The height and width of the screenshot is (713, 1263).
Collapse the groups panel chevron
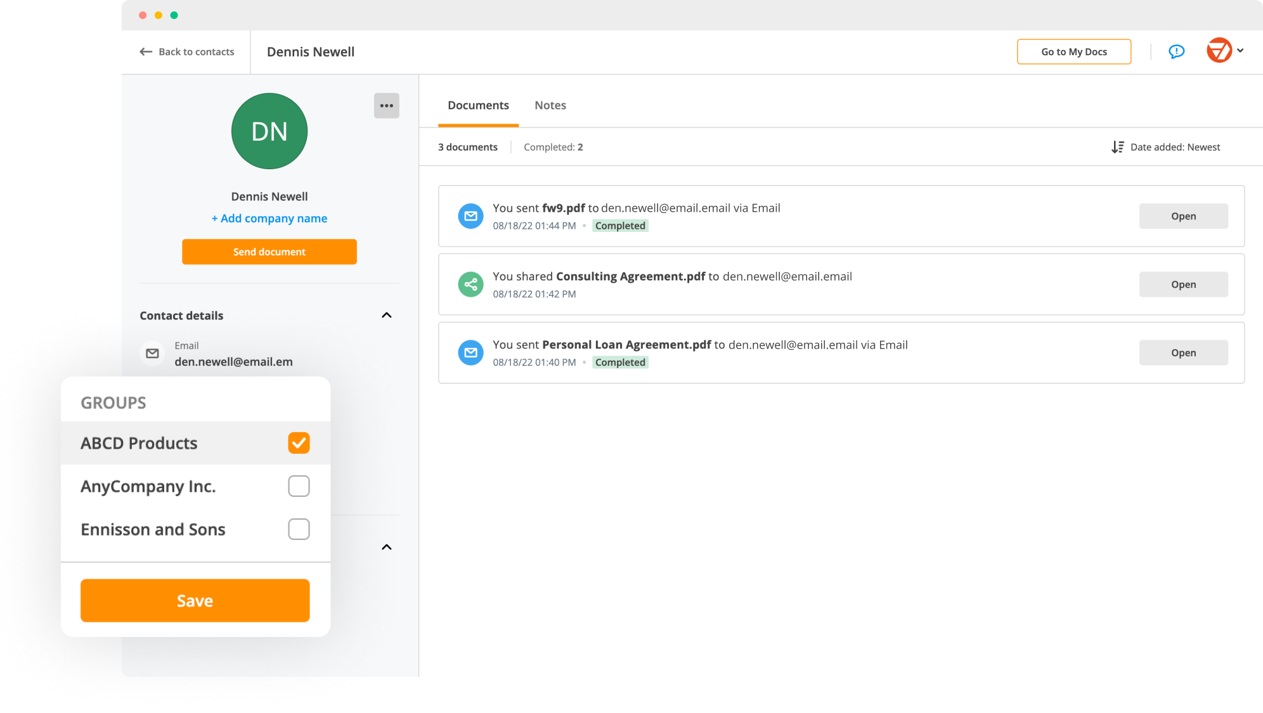(x=387, y=546)
